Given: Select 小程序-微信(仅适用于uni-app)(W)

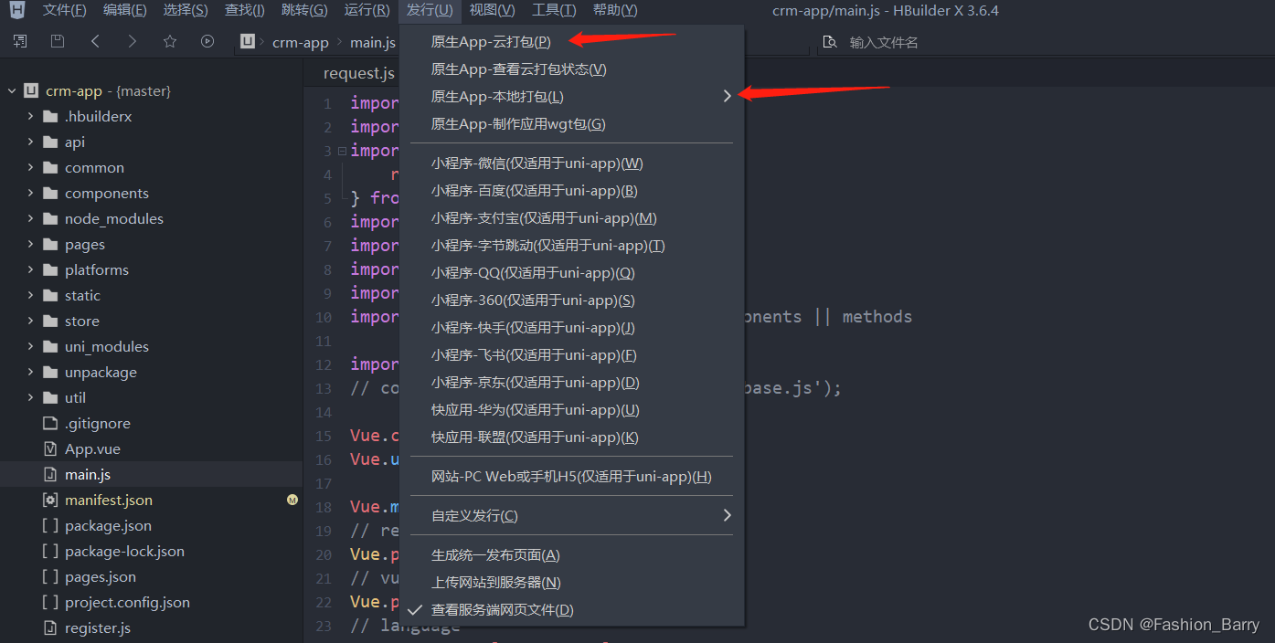Looking at the screenshot, I should [572, 163].
